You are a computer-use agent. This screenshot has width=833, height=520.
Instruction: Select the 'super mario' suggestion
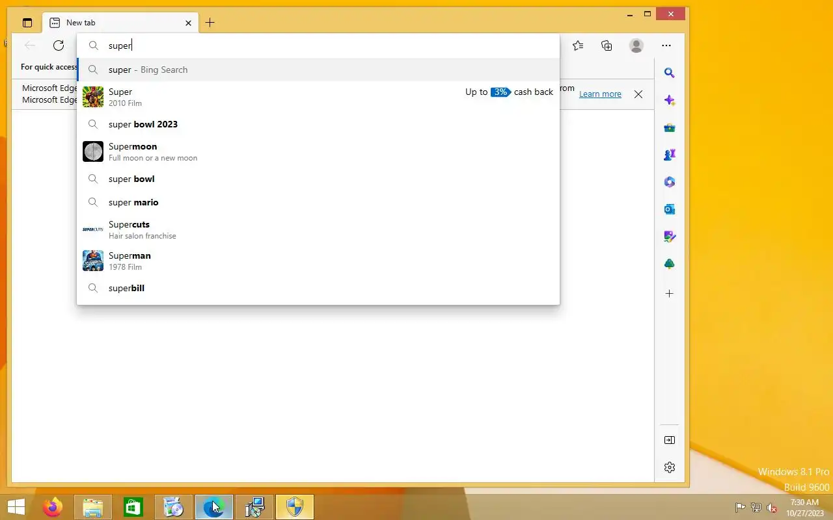(x=318, y=202)
